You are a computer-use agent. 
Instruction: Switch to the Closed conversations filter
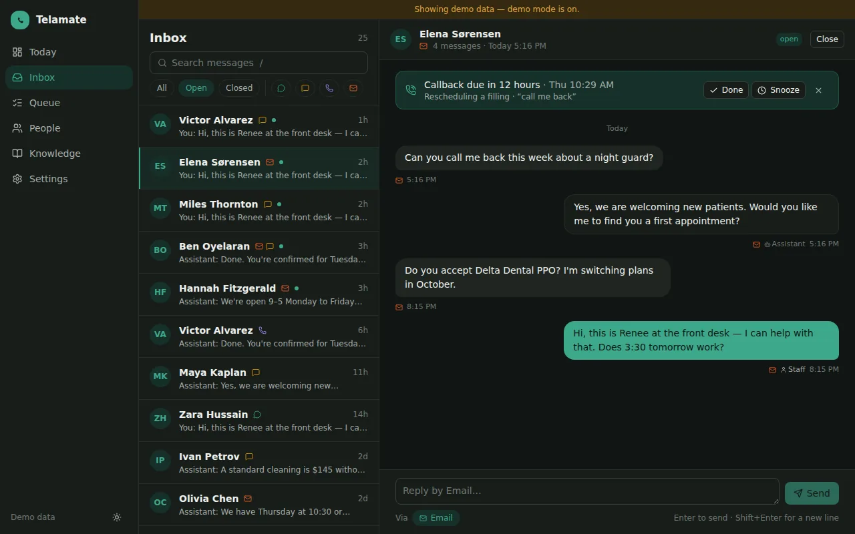click(x=239, y=88)
